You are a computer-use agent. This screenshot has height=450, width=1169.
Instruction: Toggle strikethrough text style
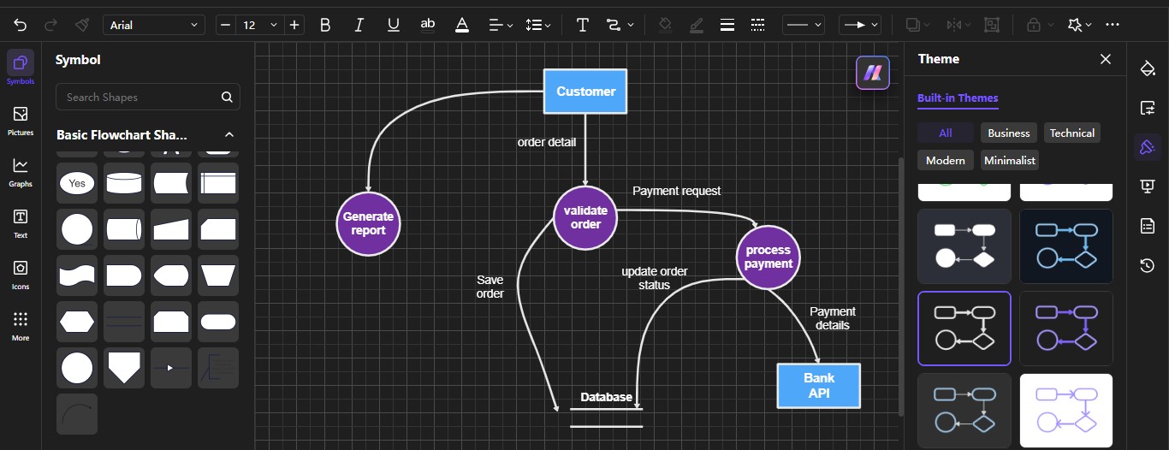[x=428, y=25]
